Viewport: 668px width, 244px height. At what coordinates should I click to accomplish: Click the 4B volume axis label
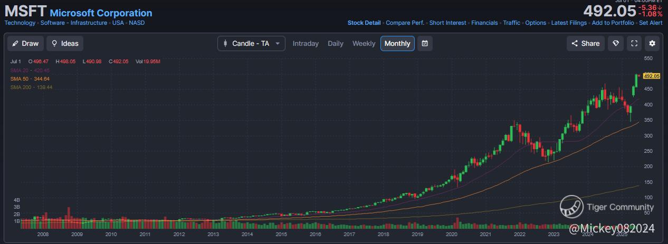click(16, 200)
